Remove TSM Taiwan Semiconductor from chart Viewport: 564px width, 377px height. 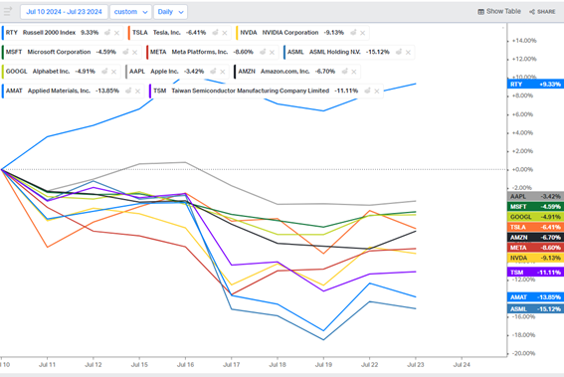coord(377,91)
